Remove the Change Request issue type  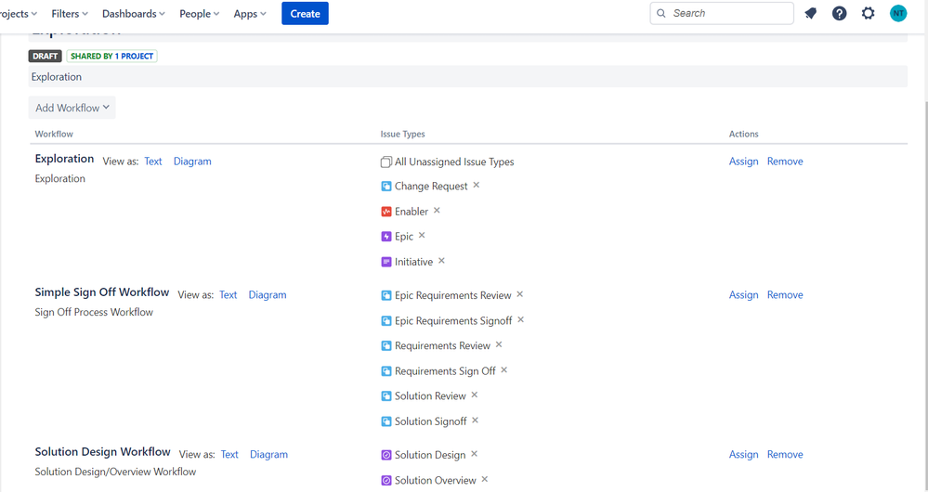[477, 186]
